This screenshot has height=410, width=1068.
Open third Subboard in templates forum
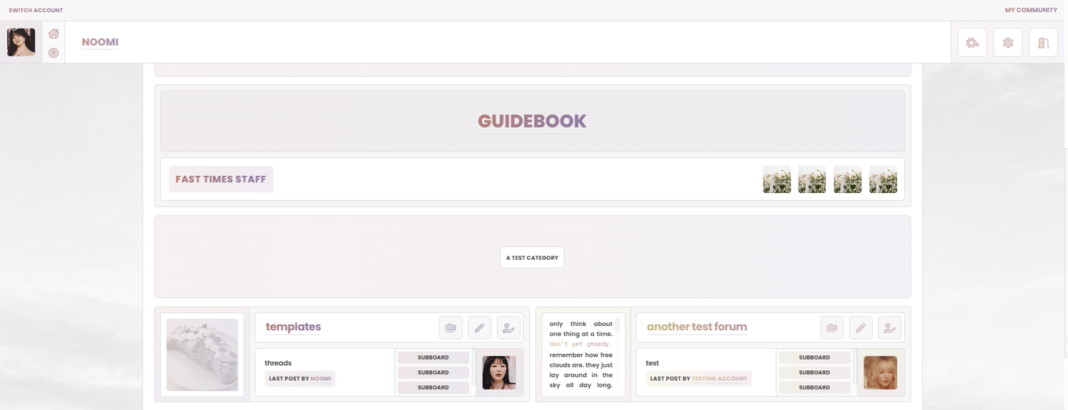(x=433, y=387)
